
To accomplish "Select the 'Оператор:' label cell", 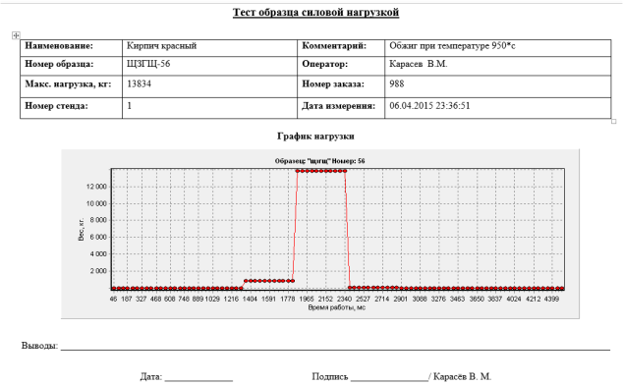I will pyautogui.click(x=341, y=66).
